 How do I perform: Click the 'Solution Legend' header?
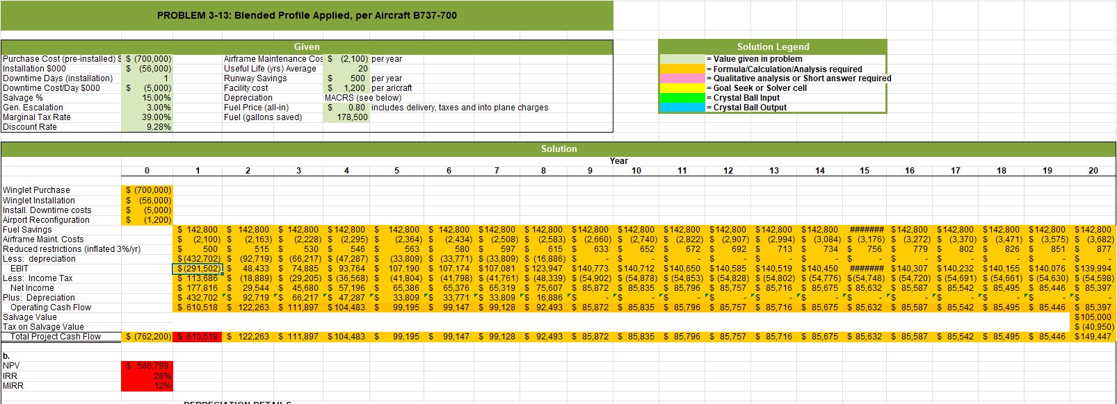(x=773, y=47)
